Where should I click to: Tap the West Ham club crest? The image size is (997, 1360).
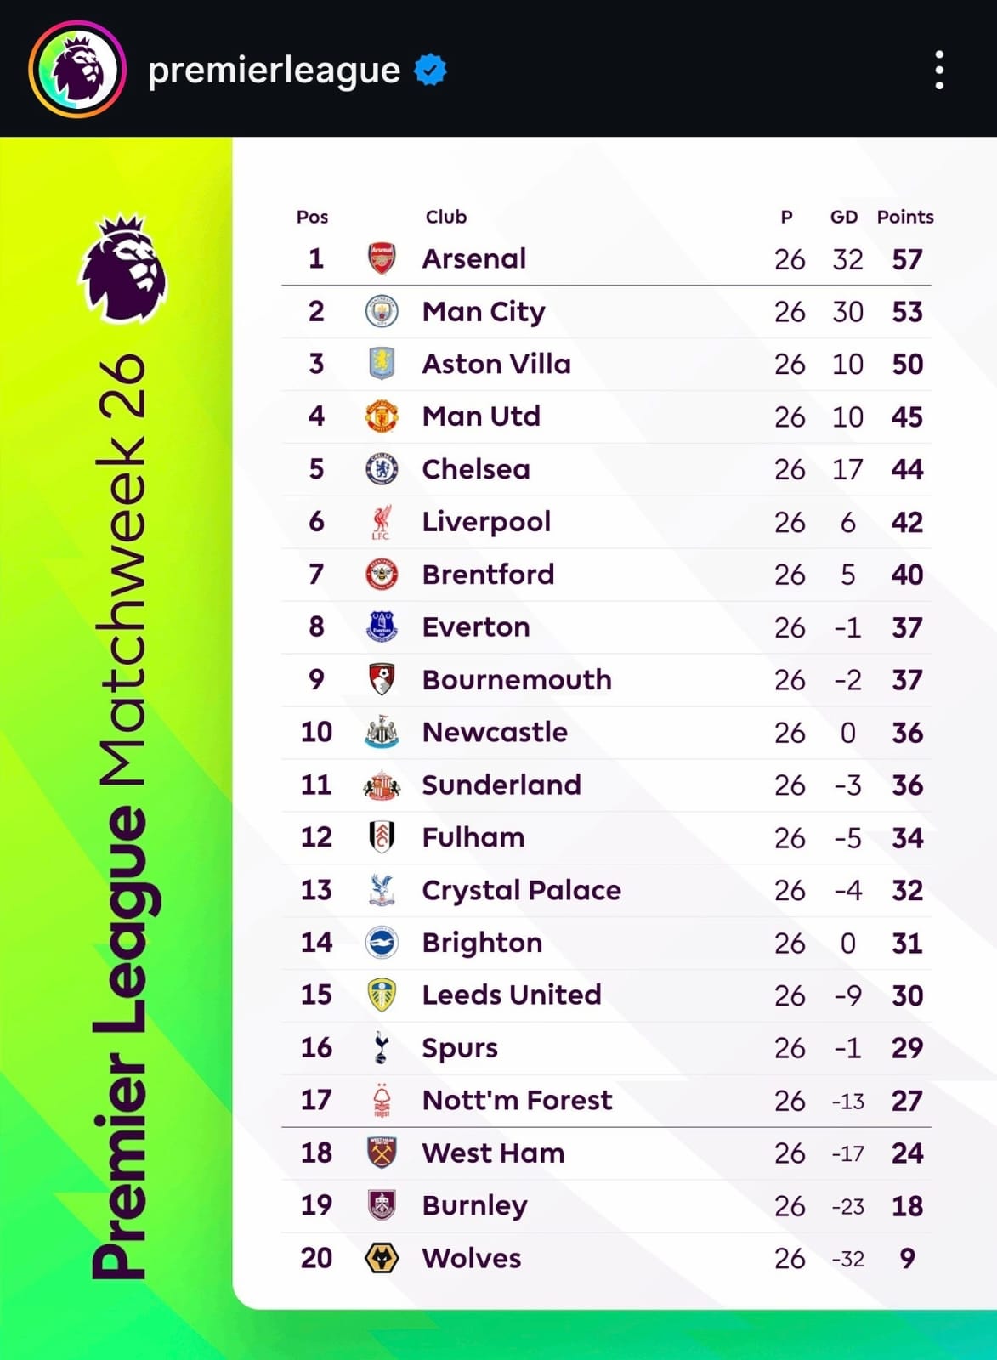click(382, 1153)
